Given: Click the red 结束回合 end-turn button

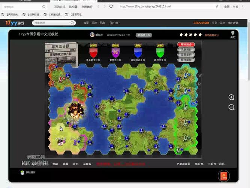Looking at the screenshot, I should pos(186,44).
